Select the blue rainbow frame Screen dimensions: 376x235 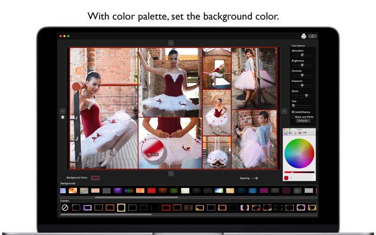coord(76,208)
